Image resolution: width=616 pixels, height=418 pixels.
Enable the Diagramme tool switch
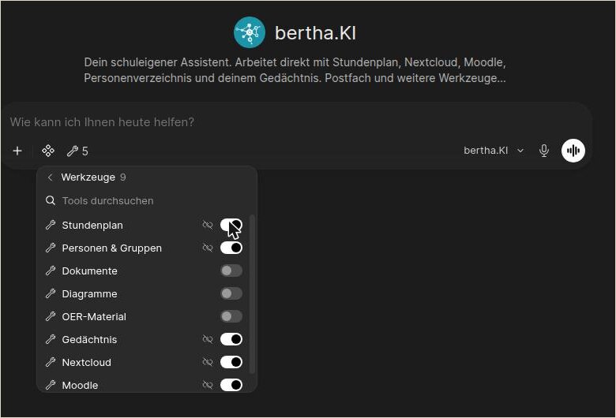[x=231, y=293]
